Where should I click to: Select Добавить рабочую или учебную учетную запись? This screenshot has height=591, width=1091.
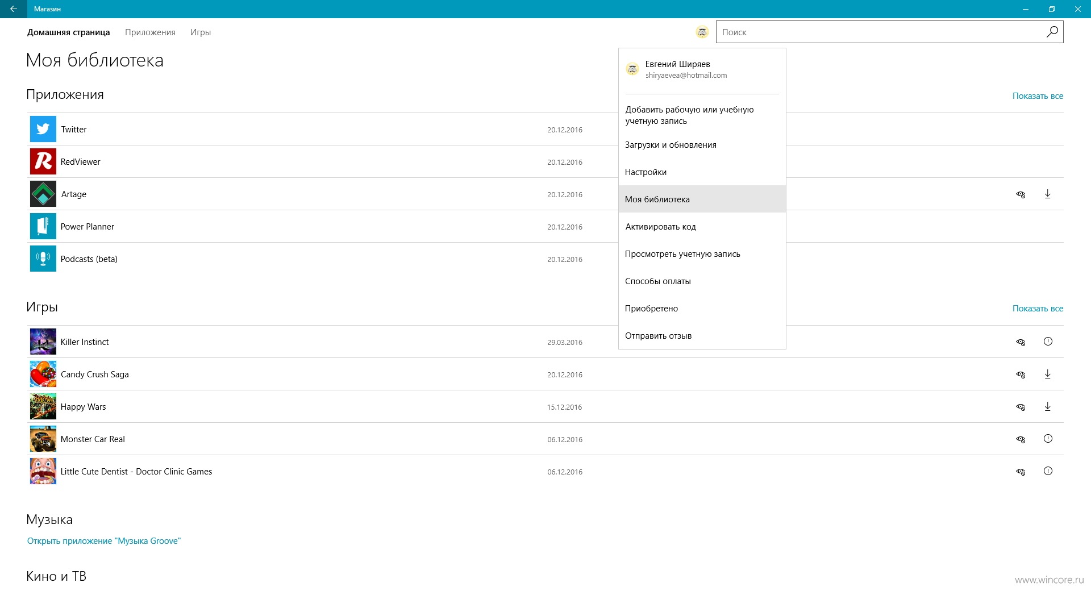point(702,115)
